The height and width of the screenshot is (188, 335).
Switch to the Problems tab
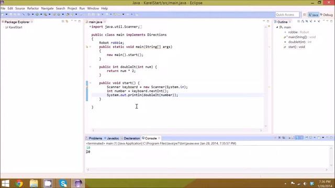[94, 138]
